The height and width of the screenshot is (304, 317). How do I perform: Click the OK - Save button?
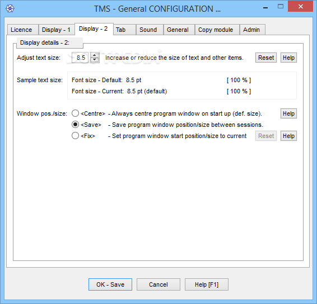point(110,284)
